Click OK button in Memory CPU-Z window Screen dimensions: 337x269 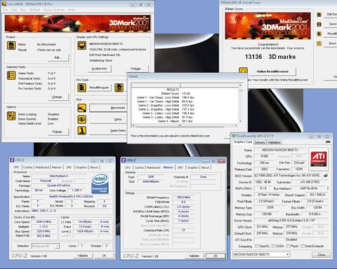click(x=216, y=256)
